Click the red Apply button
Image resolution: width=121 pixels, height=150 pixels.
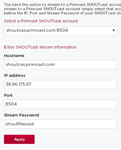19,139
